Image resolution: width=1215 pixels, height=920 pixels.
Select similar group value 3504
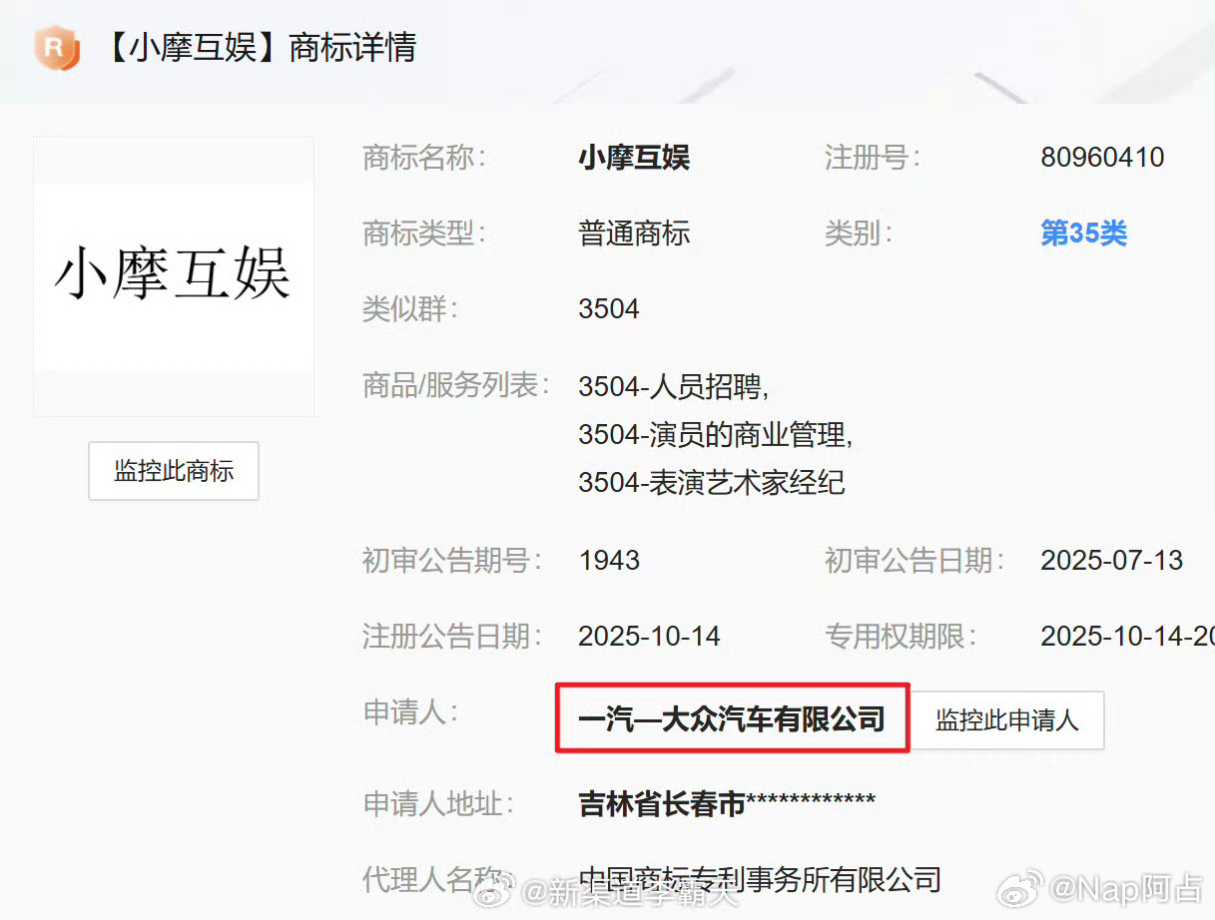click(609, 308)
